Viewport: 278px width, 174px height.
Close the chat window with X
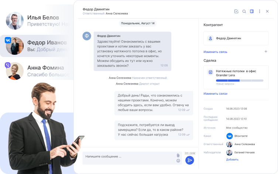pos(267,11)
